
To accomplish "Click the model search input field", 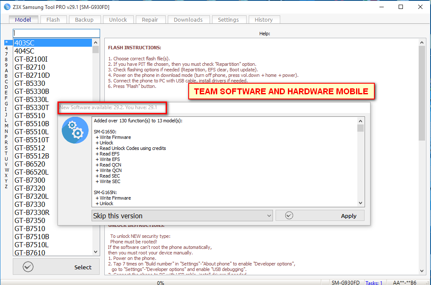I will pos(56,34).
